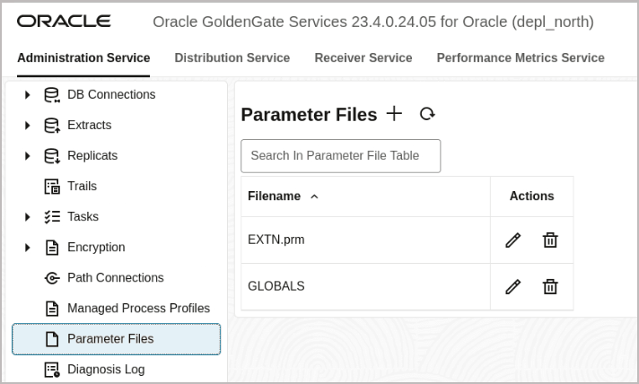Open the Diagnosis Log page
The height and width of the screenshot is (384, 639).
[x=105, y=369]
